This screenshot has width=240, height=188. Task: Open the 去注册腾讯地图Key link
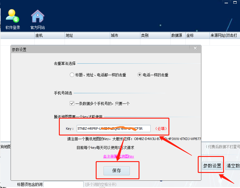[x=118, y=156]
